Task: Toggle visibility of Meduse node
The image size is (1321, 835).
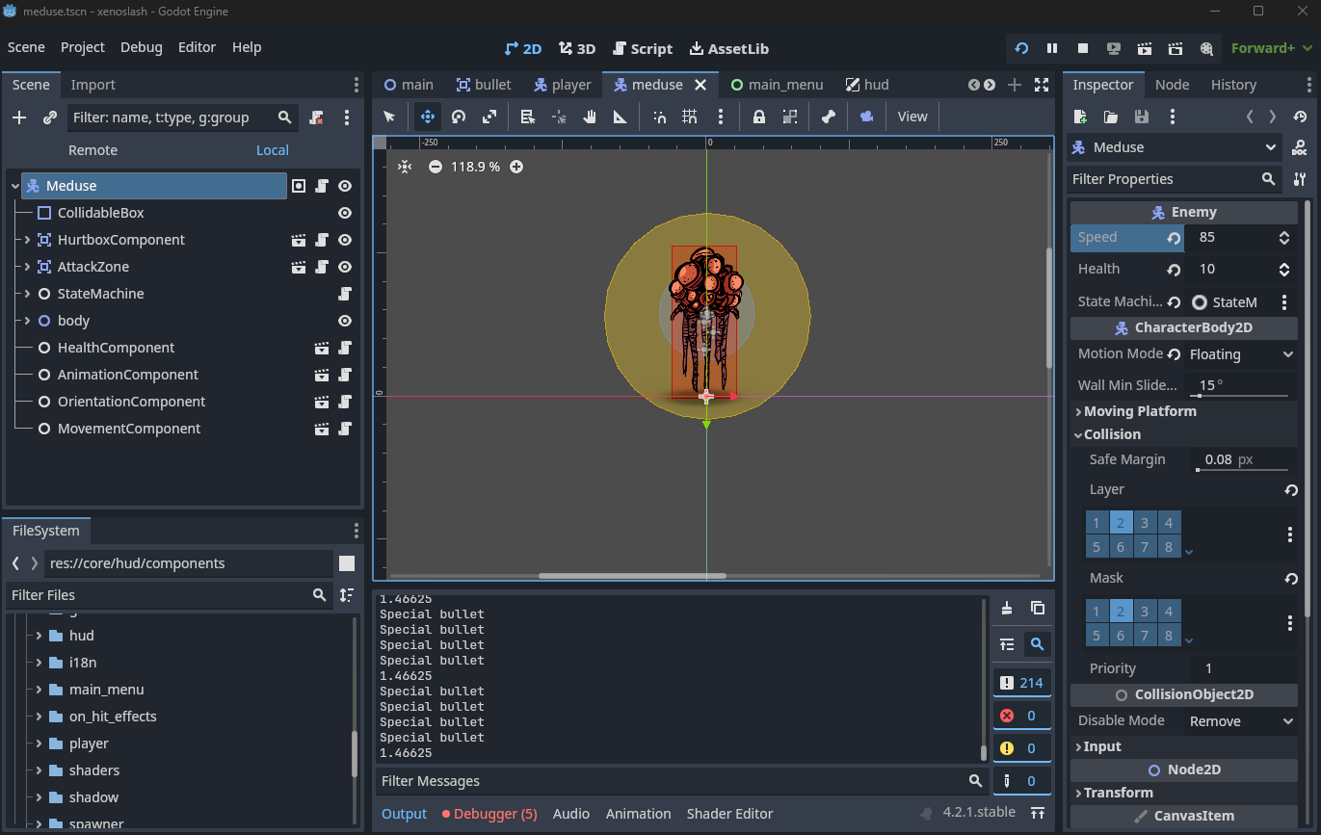Action: 345,186
